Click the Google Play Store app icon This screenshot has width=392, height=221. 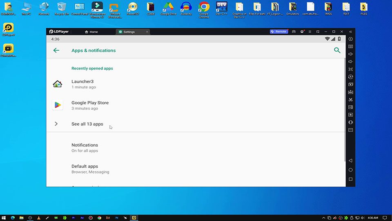(58, 105)
